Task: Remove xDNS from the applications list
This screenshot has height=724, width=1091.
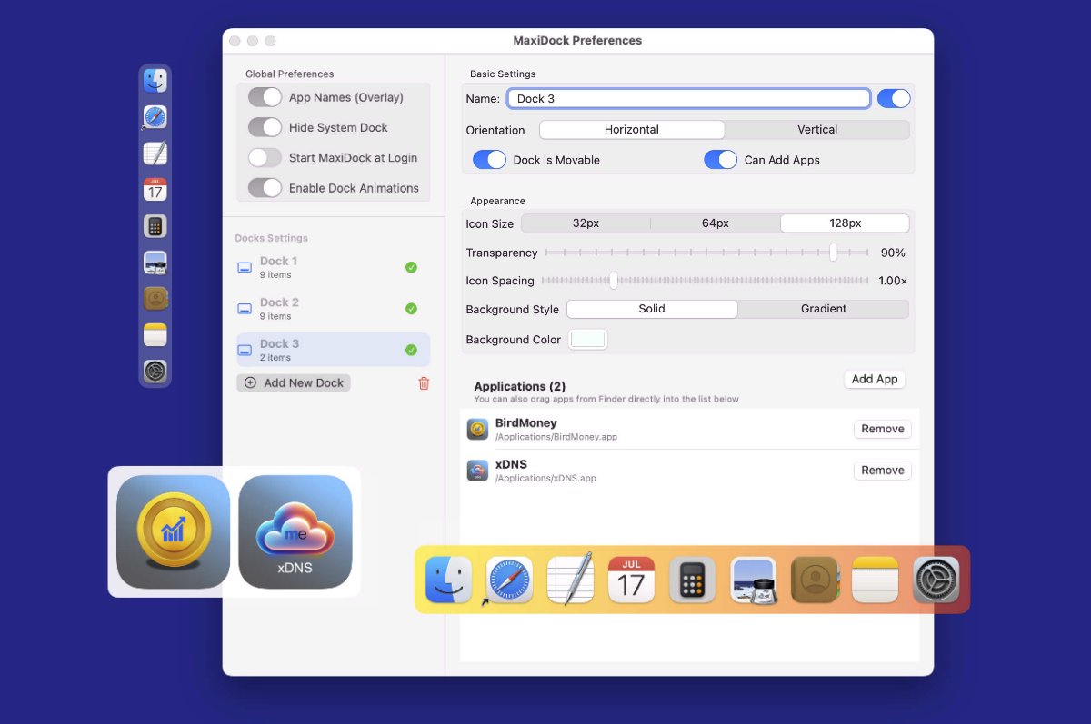Action: click(881, 470)
